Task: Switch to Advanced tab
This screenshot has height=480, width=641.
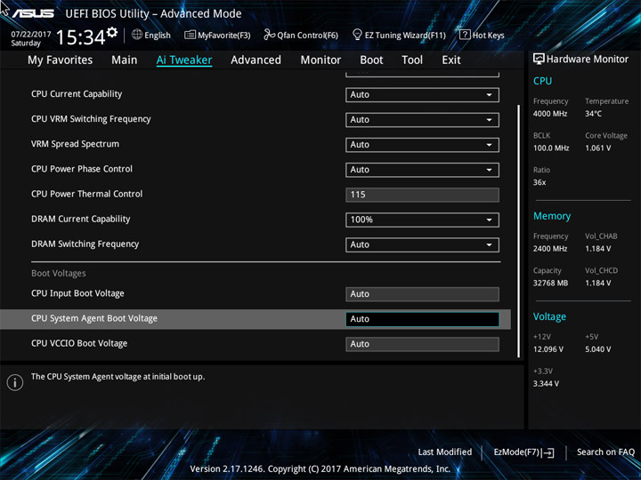Action: pyautogui.click(x=256, y=60)
